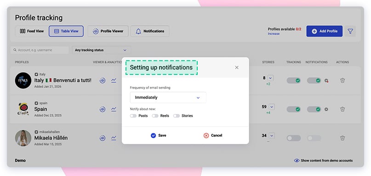Click Increase profiles link
This screenshot has height=176, width=371.
pos(274,34)
